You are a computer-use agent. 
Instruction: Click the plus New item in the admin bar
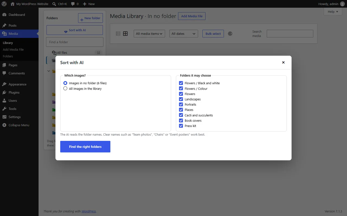point(89,4)
